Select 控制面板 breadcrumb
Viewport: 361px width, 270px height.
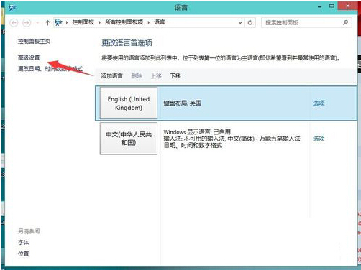[83, 22]
